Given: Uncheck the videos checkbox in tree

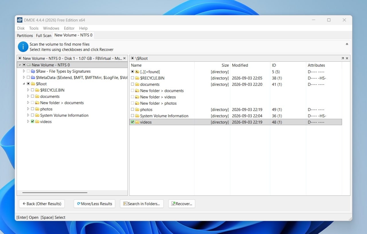Looking at the screenshot, I should [32, 122].
